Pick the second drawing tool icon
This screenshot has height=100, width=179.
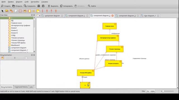tap(7, 11)
